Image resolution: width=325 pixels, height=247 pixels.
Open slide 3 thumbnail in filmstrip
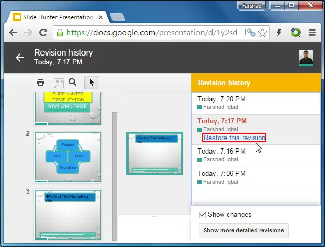(x=67, y=215)
